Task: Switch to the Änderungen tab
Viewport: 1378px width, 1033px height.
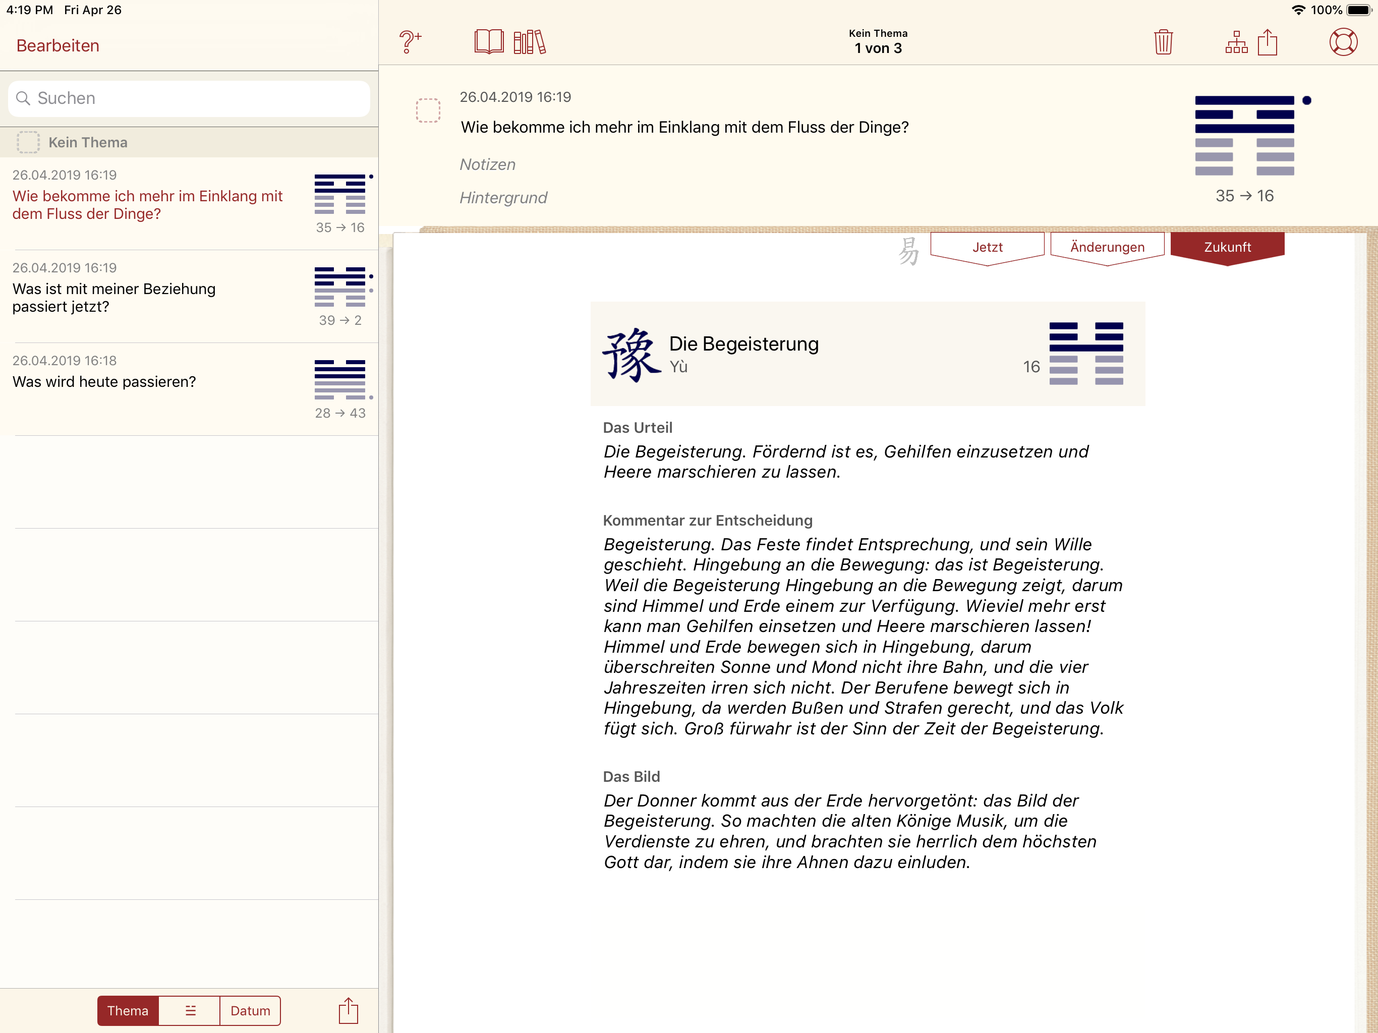Action: tap(1107, 247)
